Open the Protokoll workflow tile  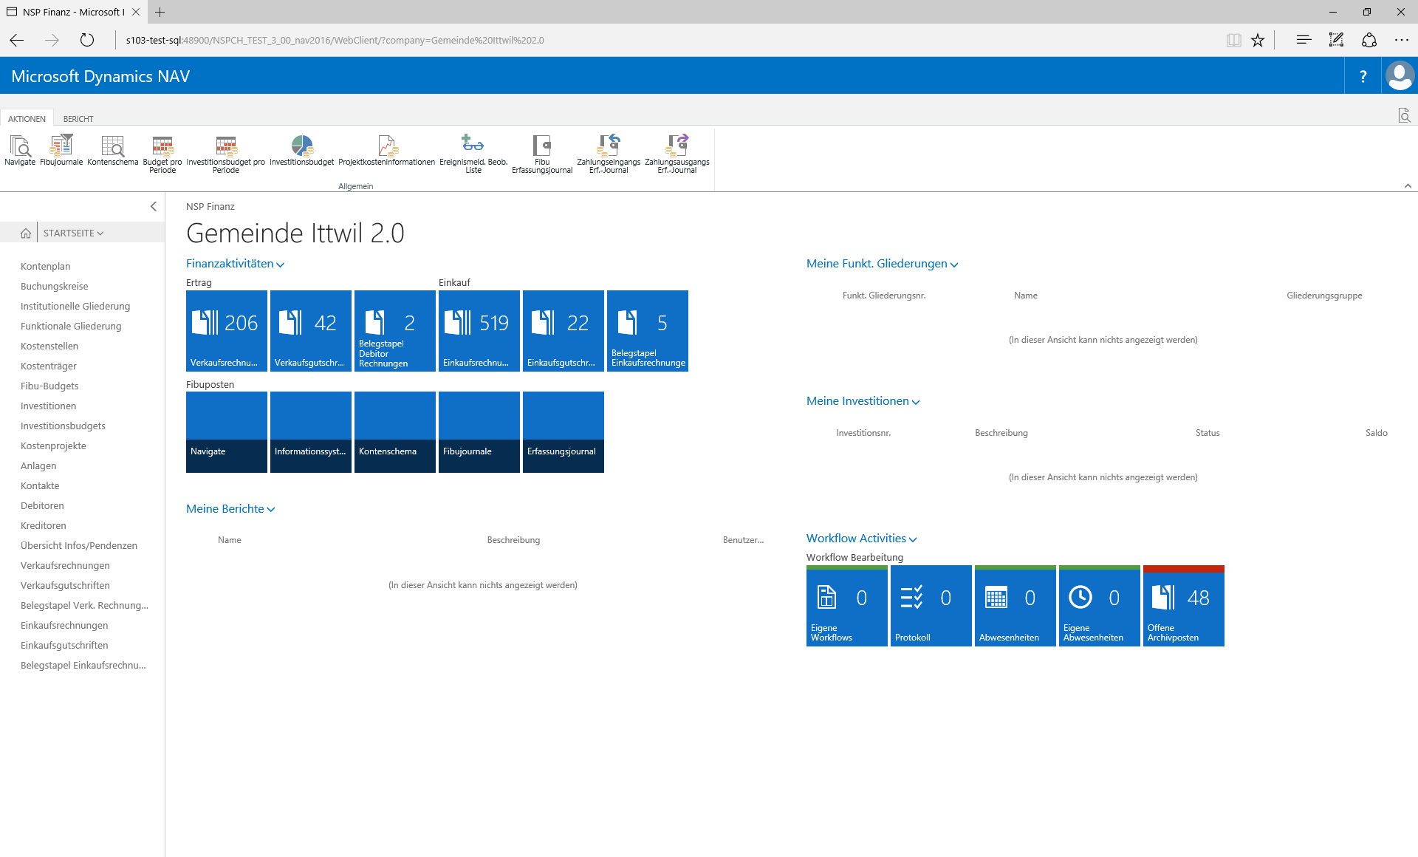click(x=931, y=606)
